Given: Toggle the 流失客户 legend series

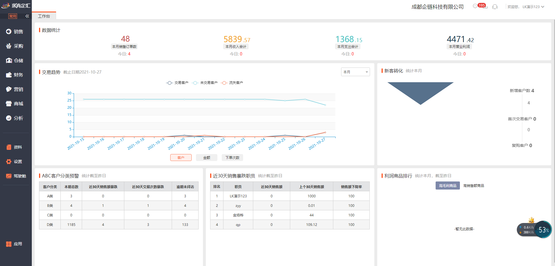Looking at the screenshot, I should (x=232, y=83).
